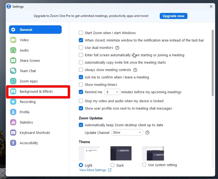Switch to Share Screen settings
The height and width of the screenshot is (179, 218).
35,61
